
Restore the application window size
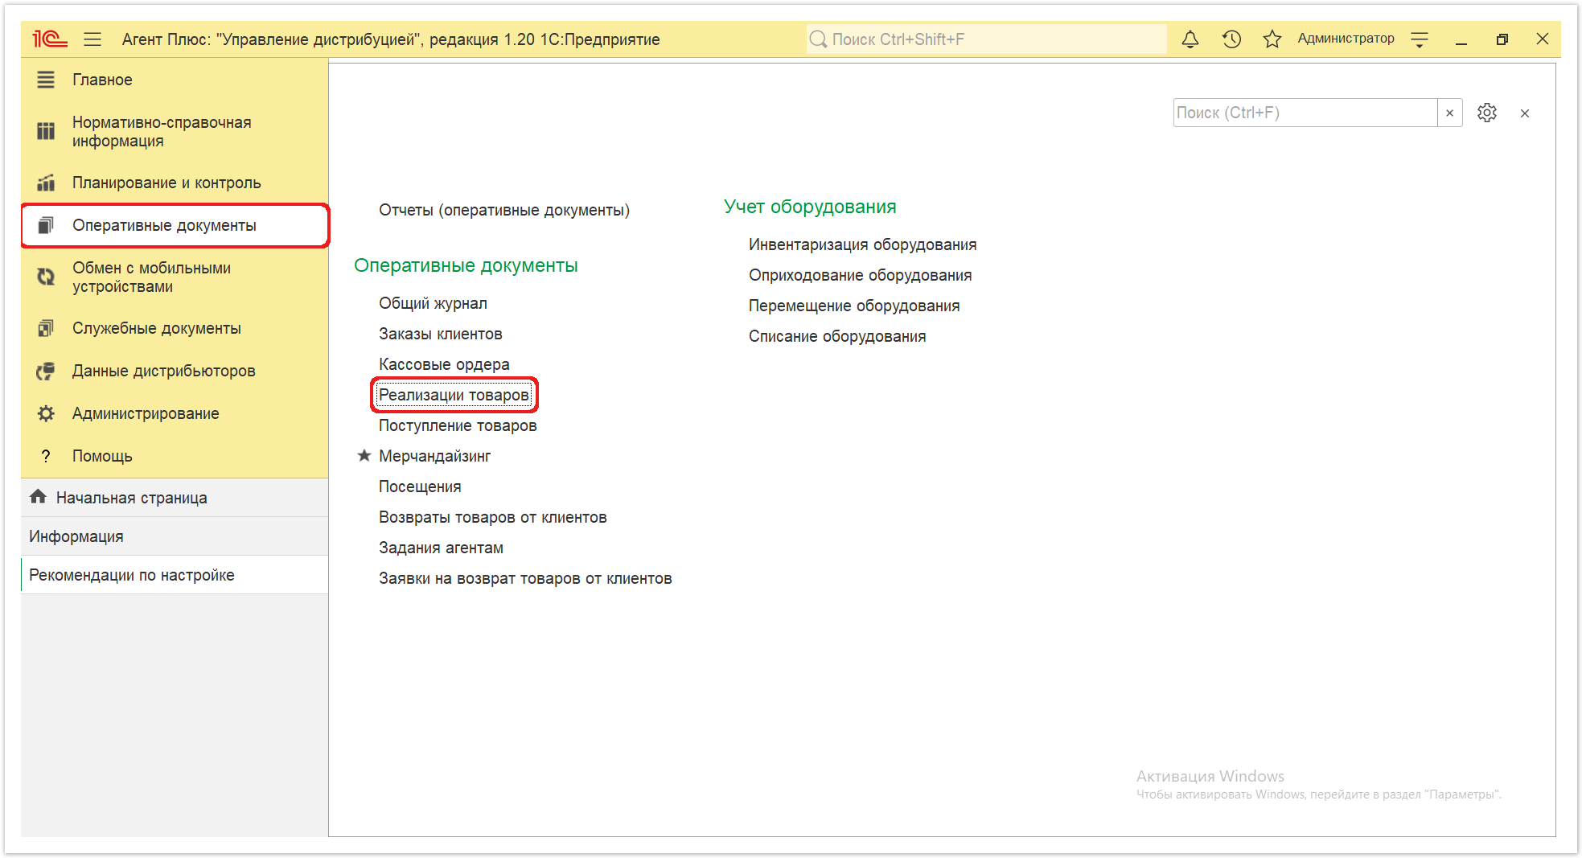[1502, 39]
